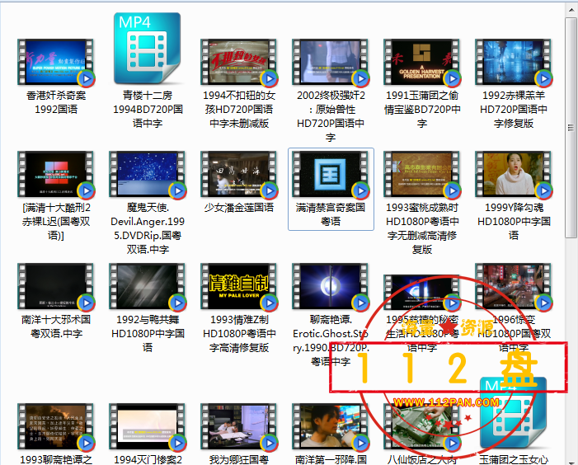This screenshot has height=465, width=578.
Task: Click the vertical scrollbar thumb
Action: coord(571,128)
